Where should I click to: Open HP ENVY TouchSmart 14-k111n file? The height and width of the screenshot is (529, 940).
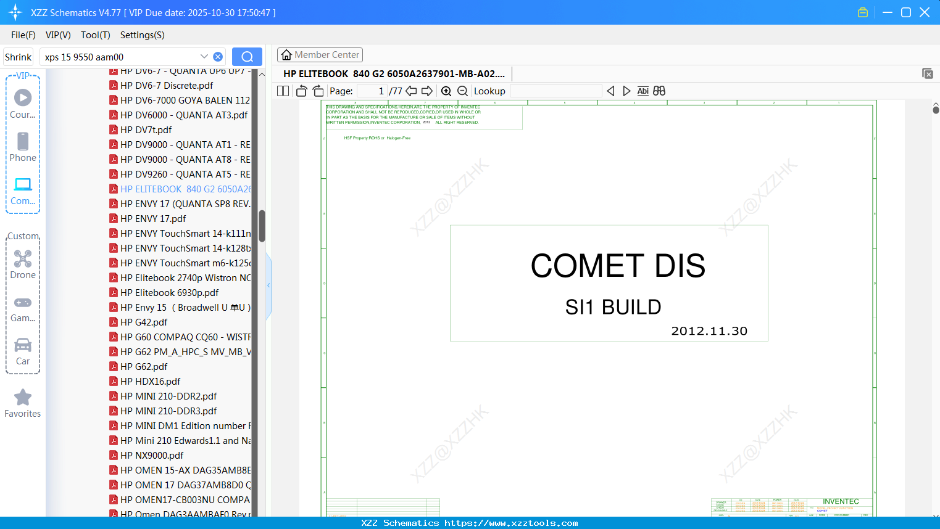pyautogui.click(x=180, y=234)
